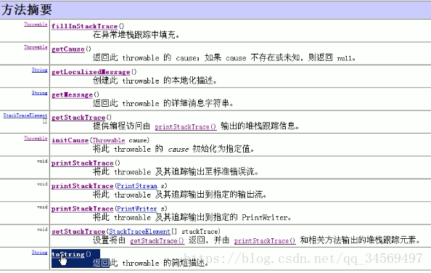
Task: Click description 及其追踪输出到指定的输出流
Action: coord(210,195)
